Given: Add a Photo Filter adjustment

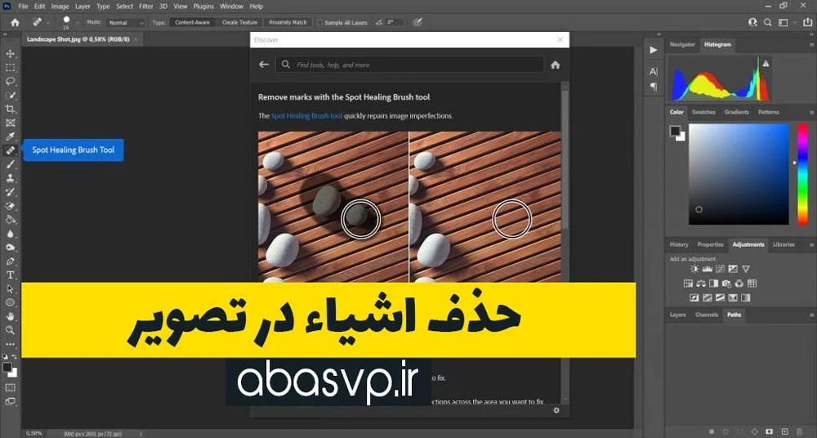Looking at the screenshot, I should pyautogui.click(x=726, y=284).
